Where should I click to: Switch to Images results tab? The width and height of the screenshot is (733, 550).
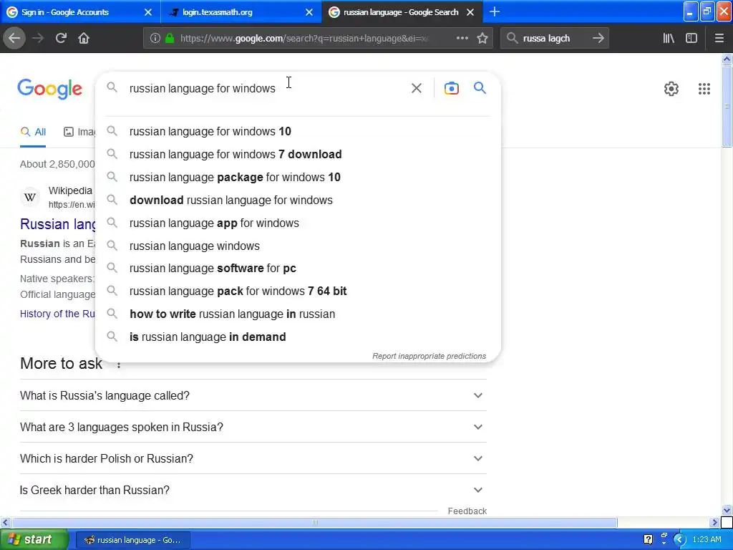(x=79, y=132)
